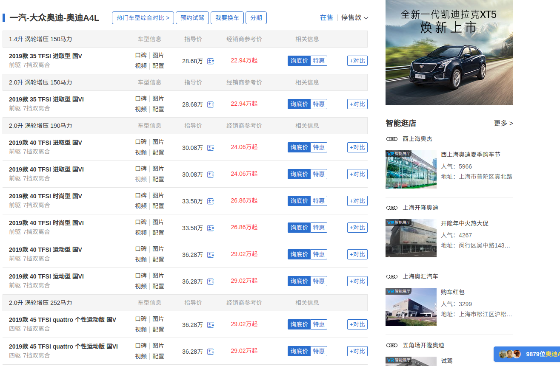Click the 26.86万起 dealer price for 40 TFSI 时尚型 国V
Image resolution: width=560 pixels, height=366 pixels.
(244, 200)
